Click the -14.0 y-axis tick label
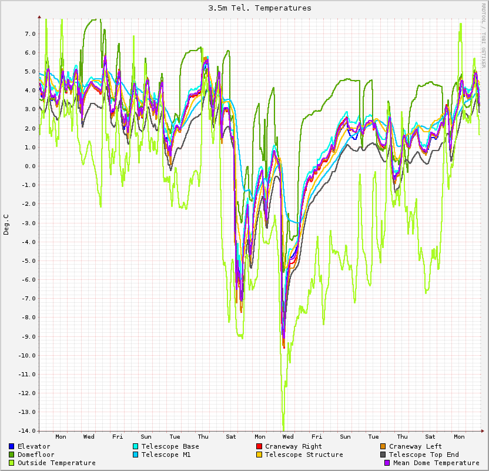The height and width of the screenshot is (471, 489). point(27,431)
